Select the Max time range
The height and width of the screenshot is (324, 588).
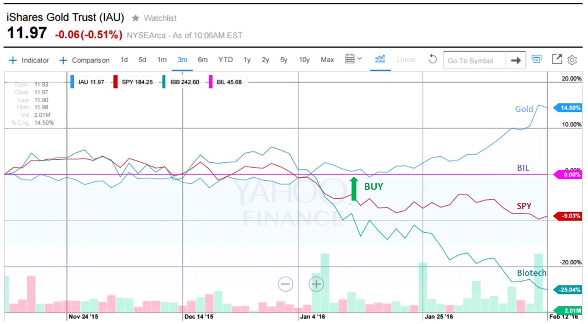(327, 60)
